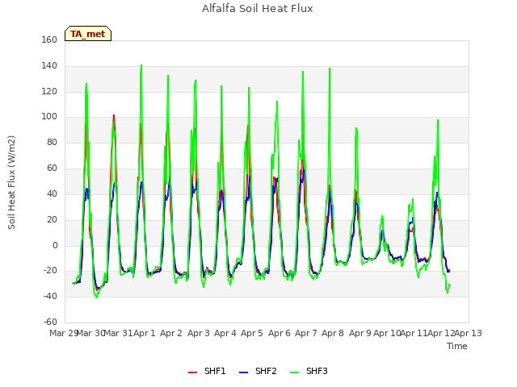This screenshot has height=387, width=517.
Task: Click the Apr 3 x-axis tick label
Action: click(199, 333)
